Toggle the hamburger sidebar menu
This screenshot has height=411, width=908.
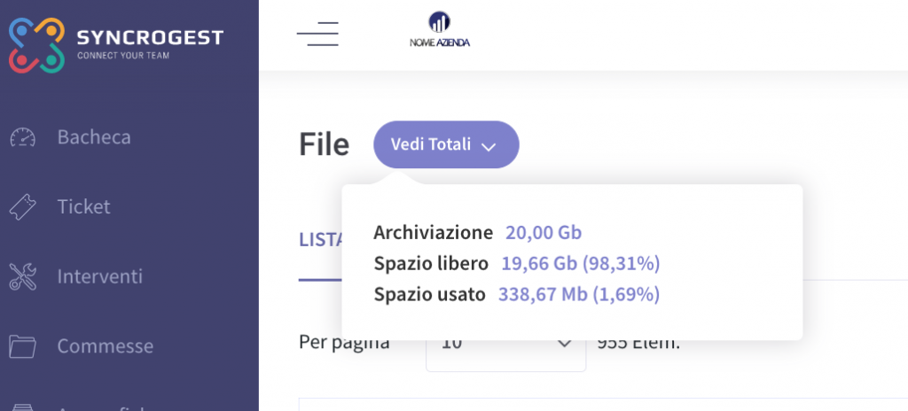[x=317, y=35]
